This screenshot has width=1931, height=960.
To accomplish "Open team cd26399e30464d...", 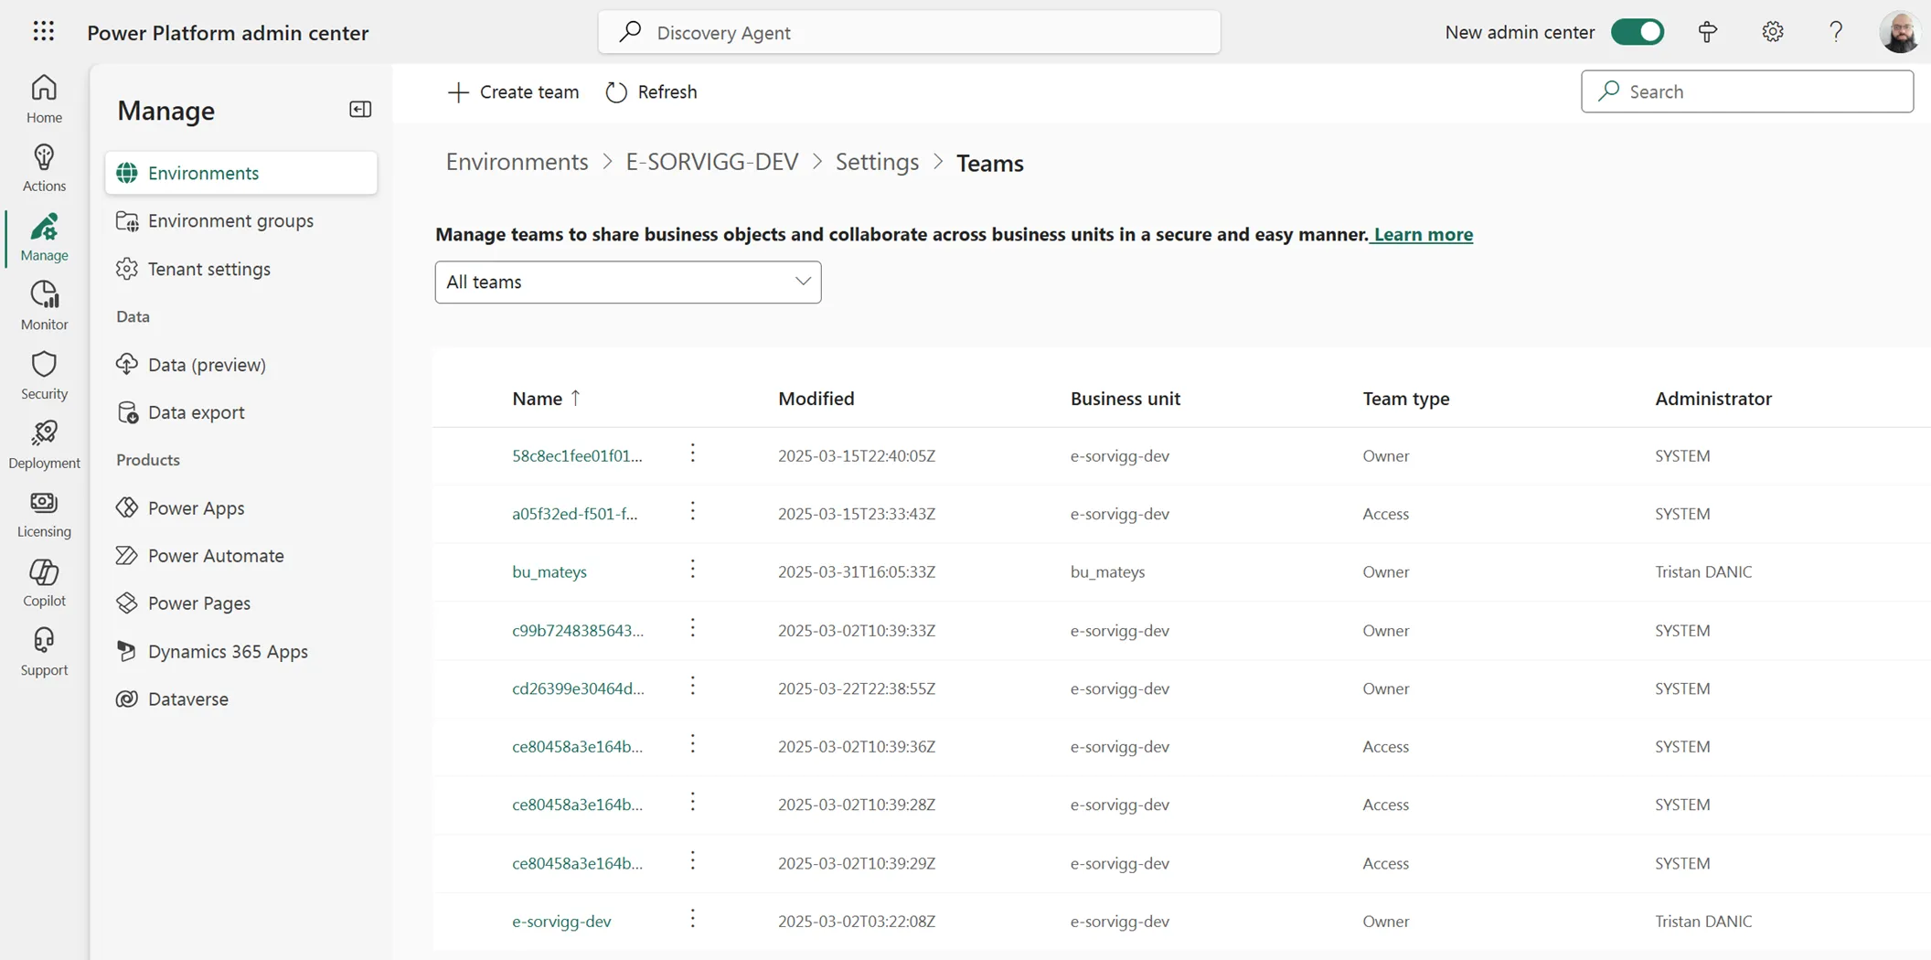I will click(578, 688).
